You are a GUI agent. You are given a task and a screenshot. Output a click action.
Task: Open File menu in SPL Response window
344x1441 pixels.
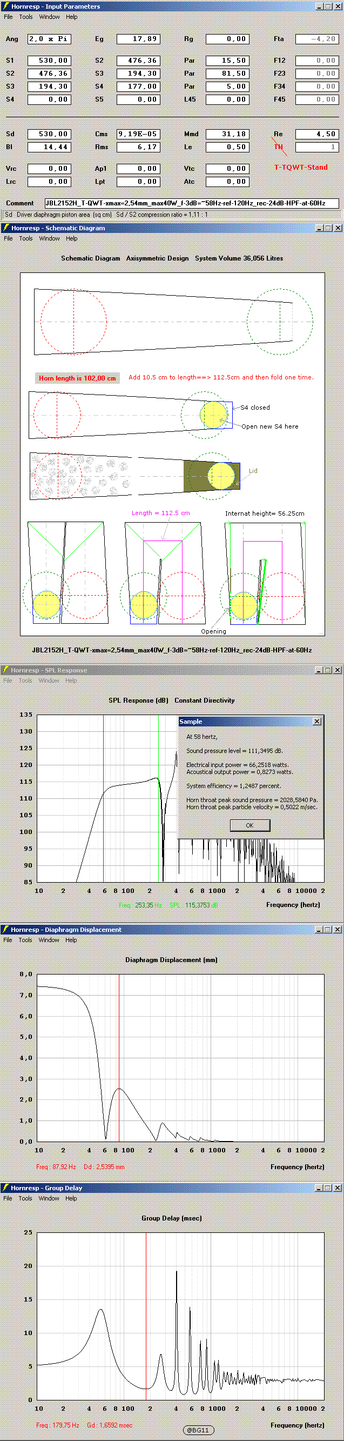coord(8,680)
